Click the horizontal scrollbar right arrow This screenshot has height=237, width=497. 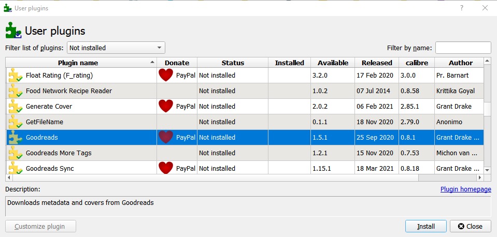(480, 177)
